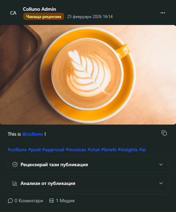The image size is (176, 212).
Task: Click the CA avatar initials
Action: point(13,13)
